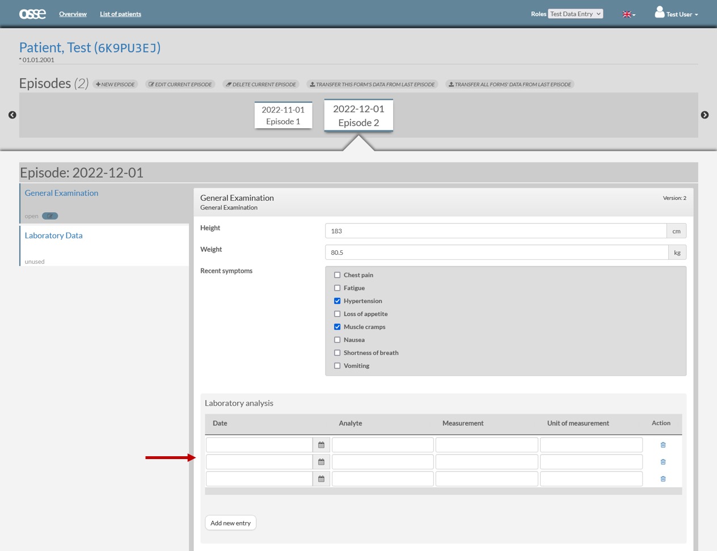
Task: Click the unused status under Laboratory Data
Action: pos(35,262)
